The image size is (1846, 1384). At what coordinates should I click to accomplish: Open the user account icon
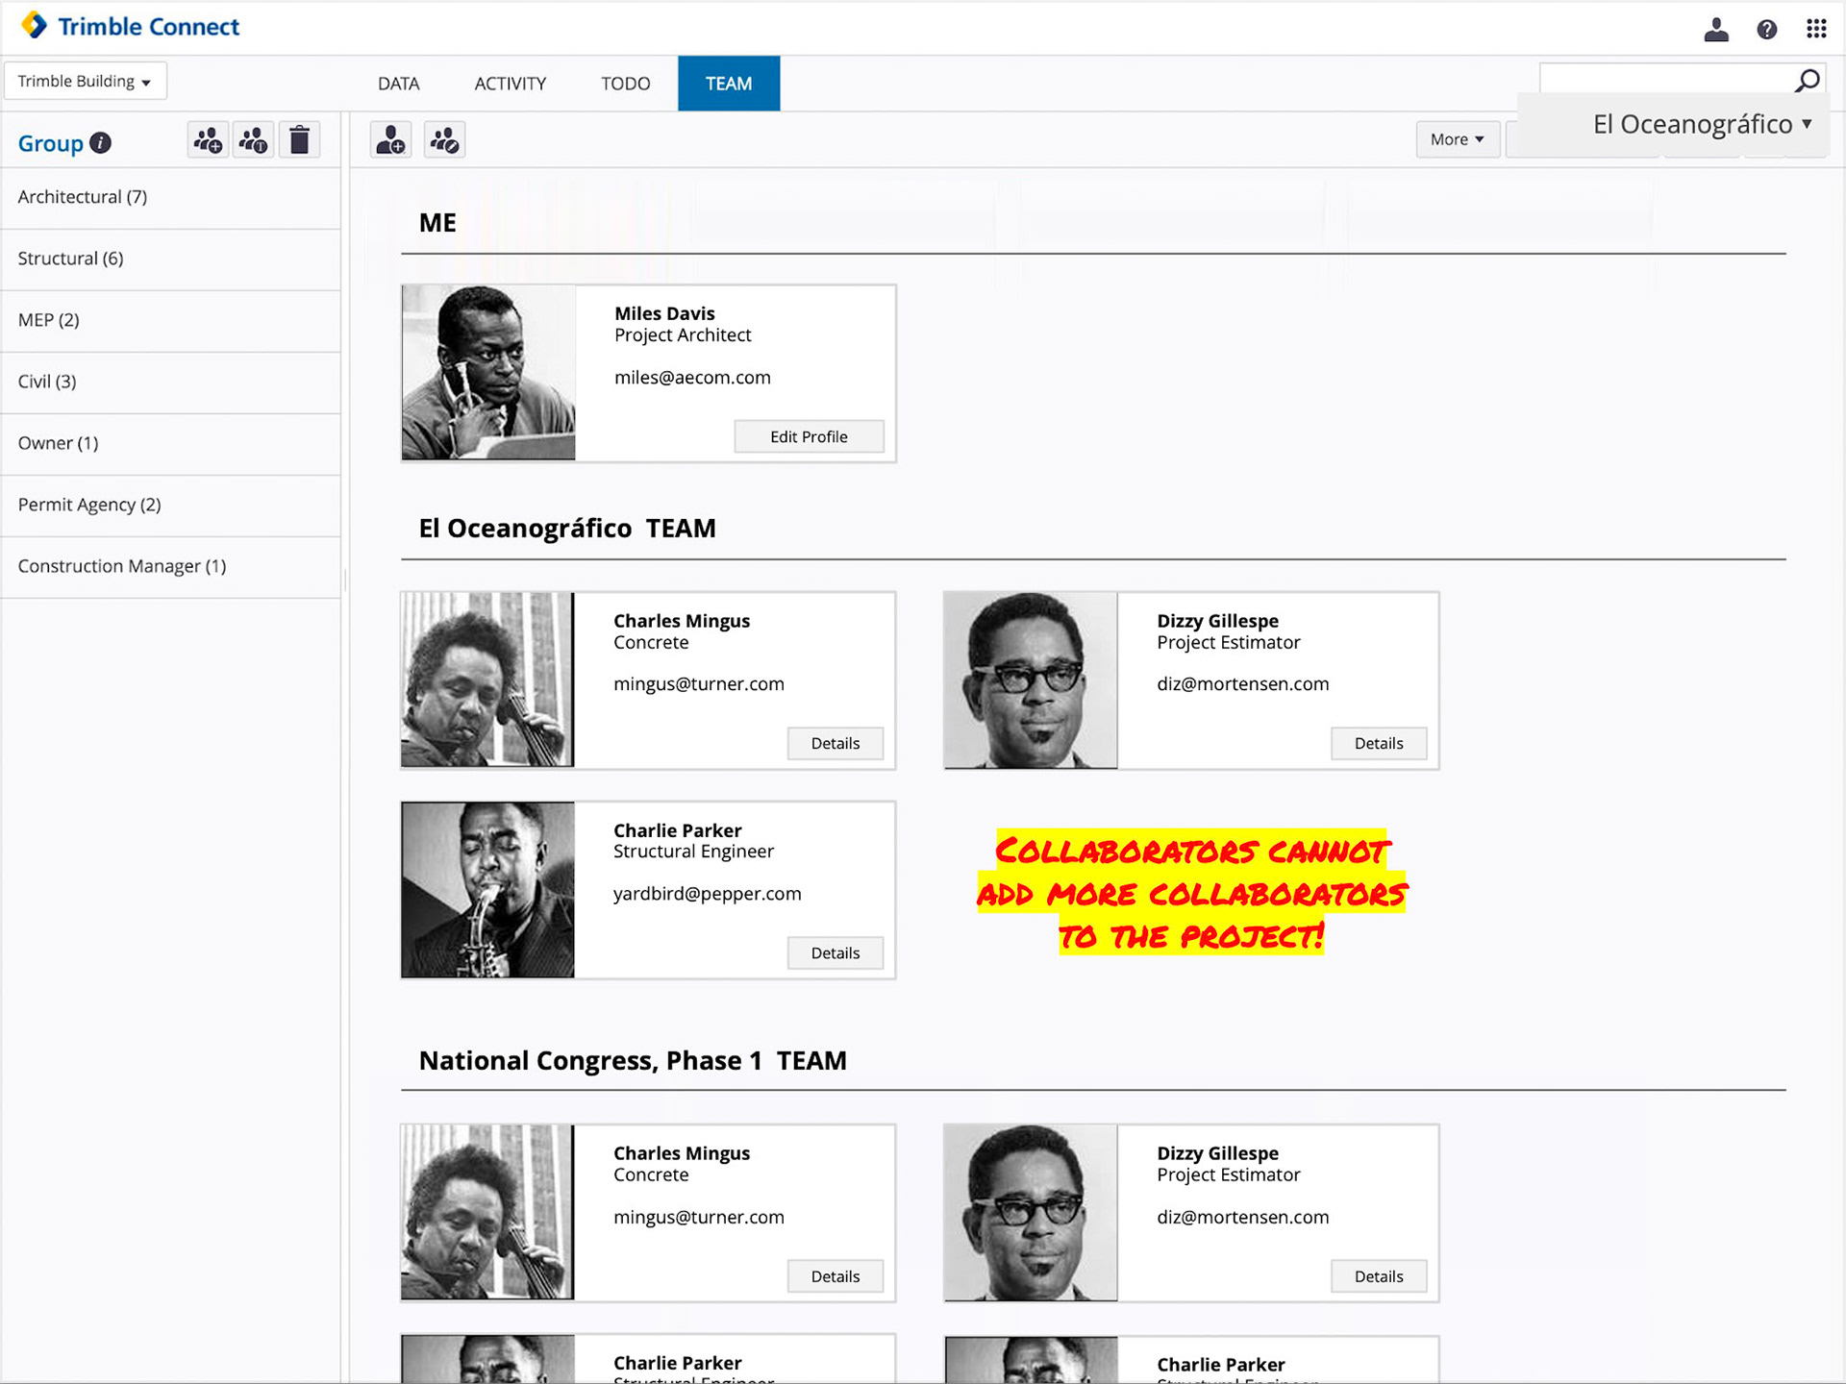(1716, 29)
